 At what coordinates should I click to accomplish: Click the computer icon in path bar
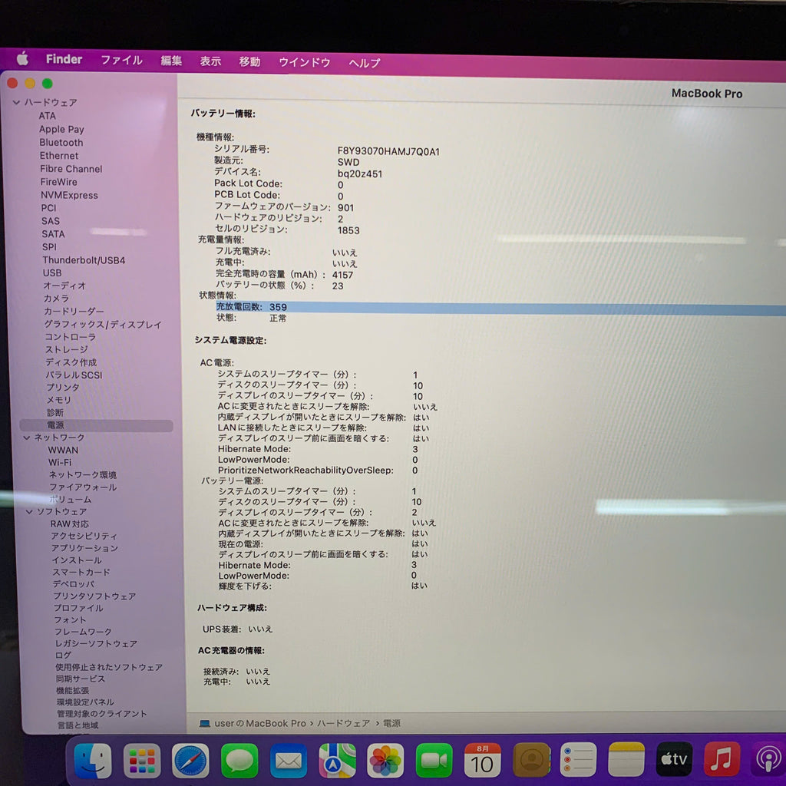point(204,723)
